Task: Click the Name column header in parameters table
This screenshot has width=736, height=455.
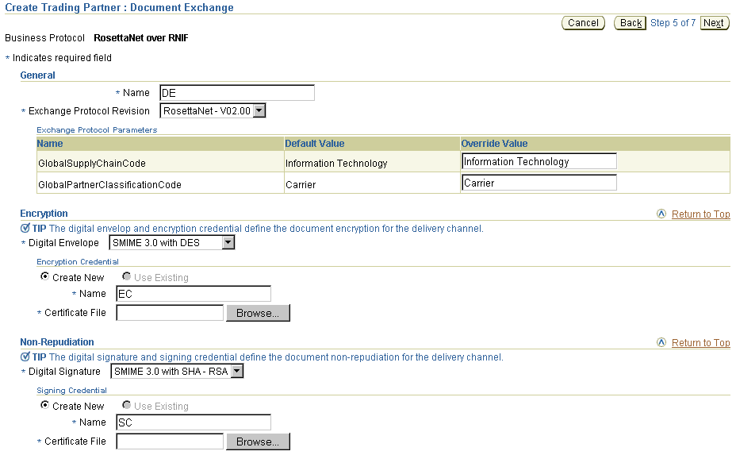Action: click(x=50, y=144)
